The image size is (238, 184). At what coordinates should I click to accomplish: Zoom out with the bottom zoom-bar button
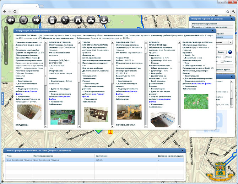(x=6, y=63)
